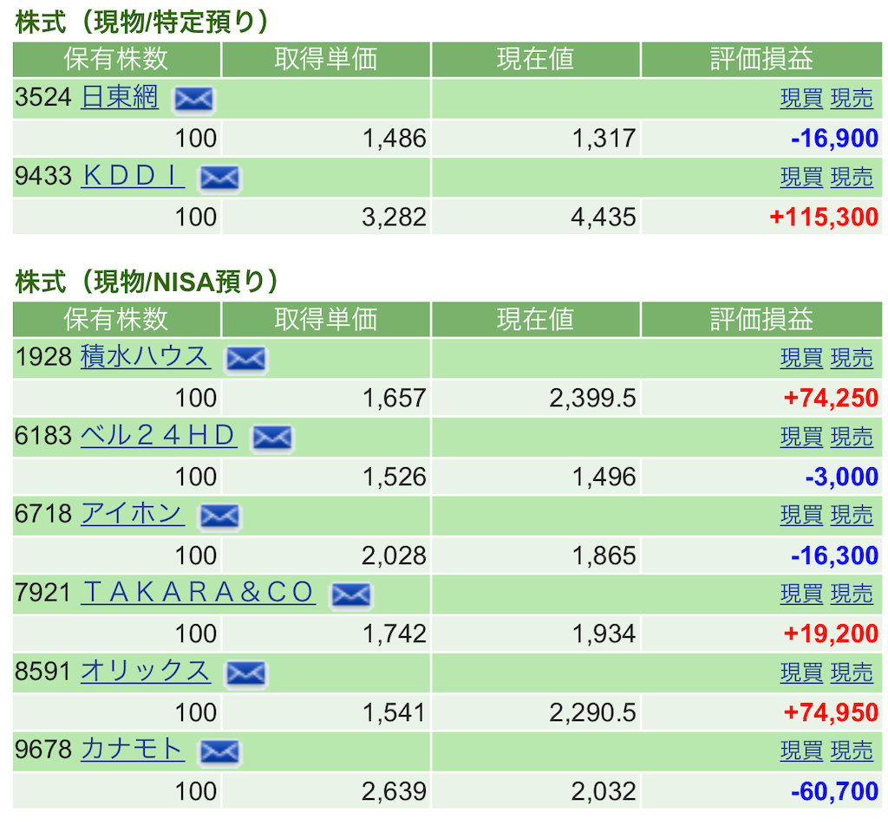Open the オリックス stock link

[146, 671]
